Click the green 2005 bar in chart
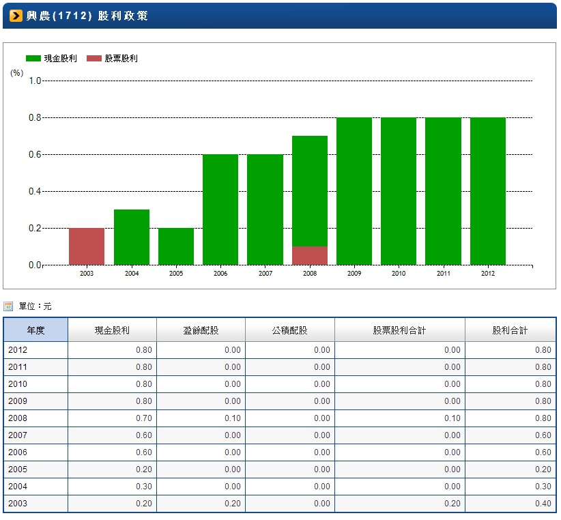Screen dimensions: 561x520 176,246
